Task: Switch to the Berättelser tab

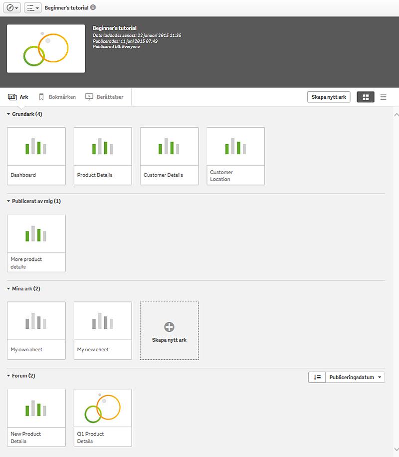Action: click(104, 97)
